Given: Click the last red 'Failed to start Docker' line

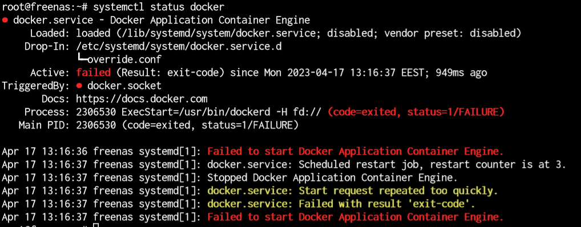Looking at the screenshot, I should click(x=356, y=217).
